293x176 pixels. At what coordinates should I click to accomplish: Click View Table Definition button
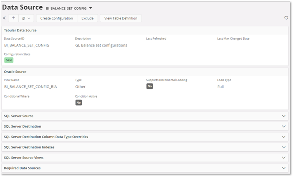click(120, 18)
